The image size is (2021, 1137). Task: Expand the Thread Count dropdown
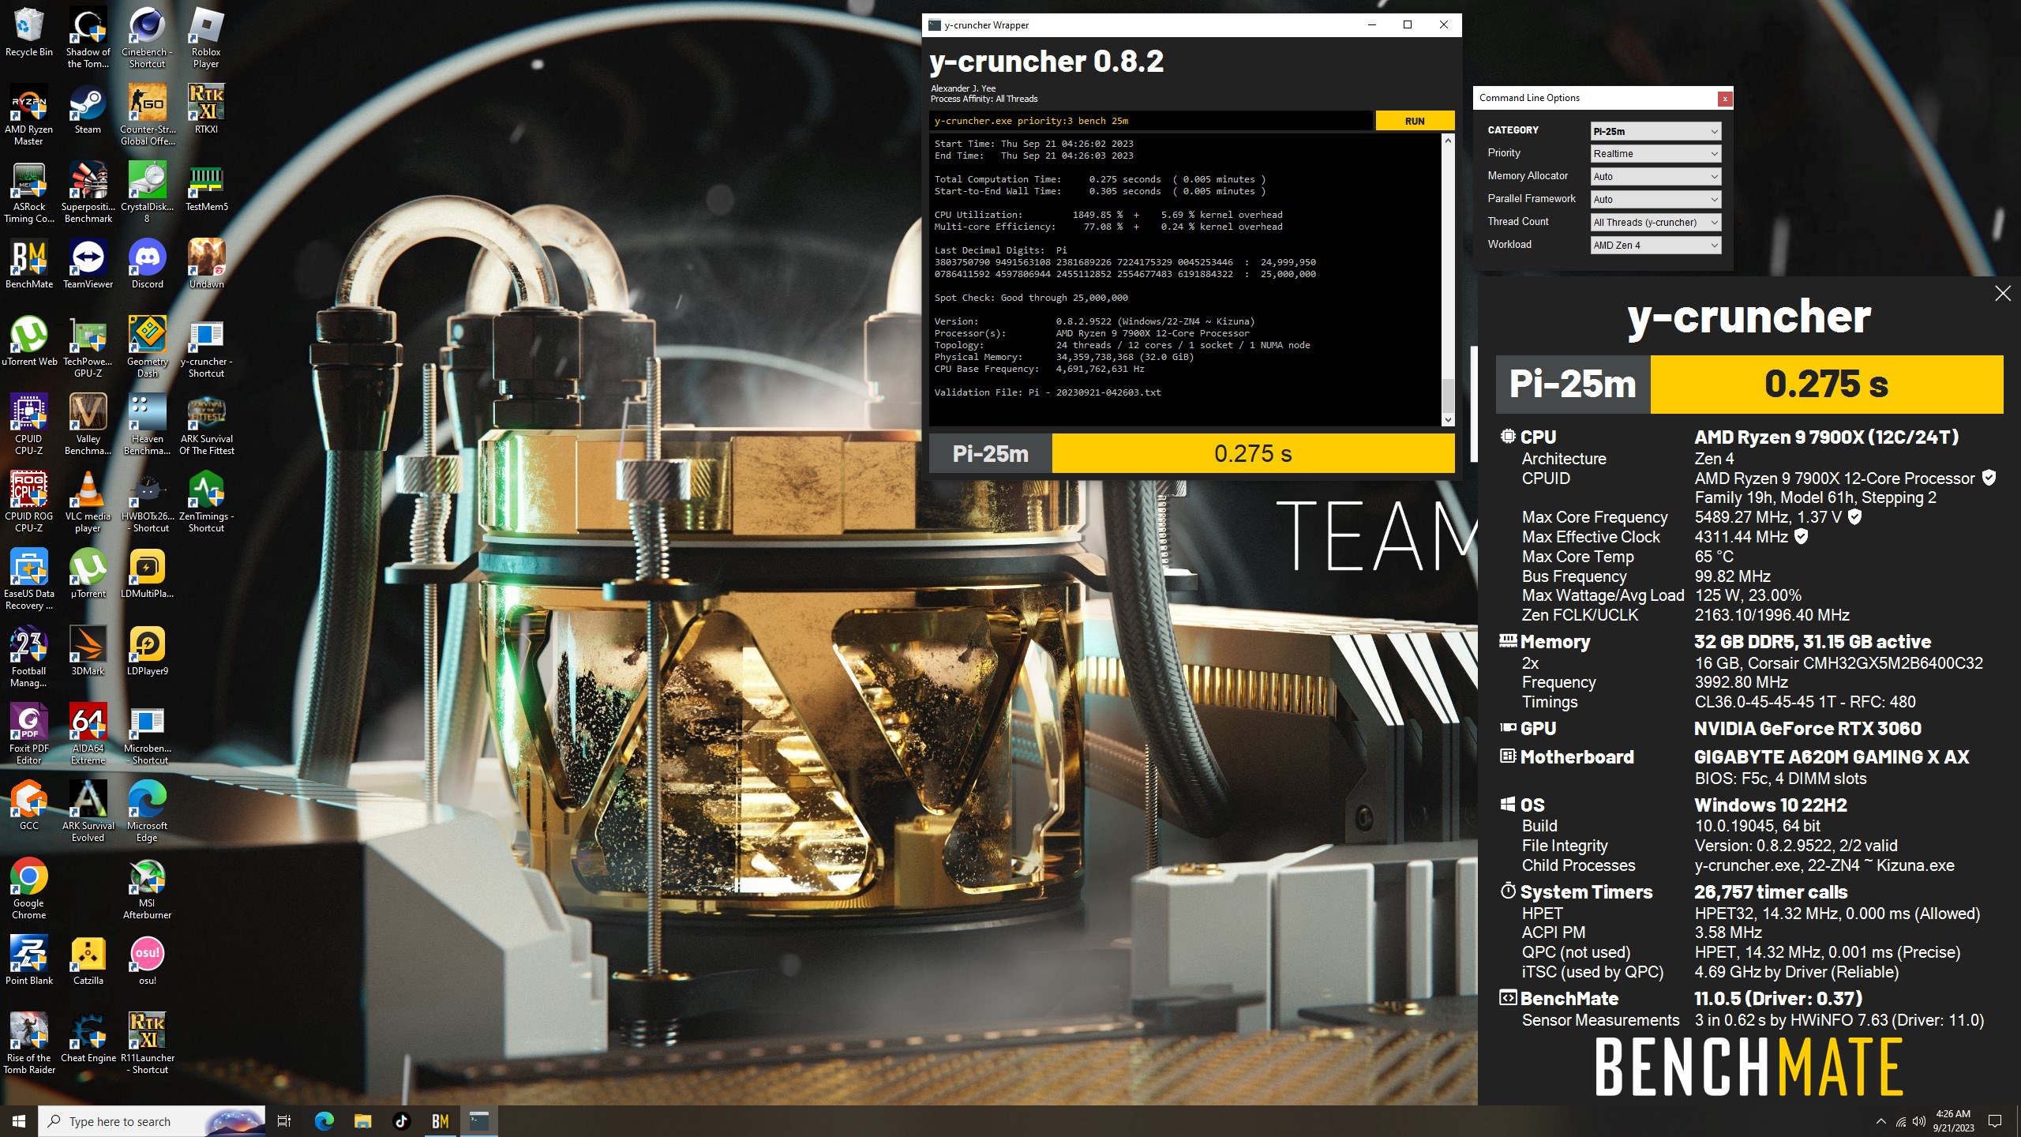(1655, 223)
